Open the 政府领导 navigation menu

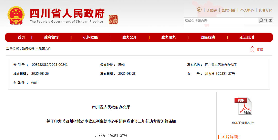tap(51, 37)
